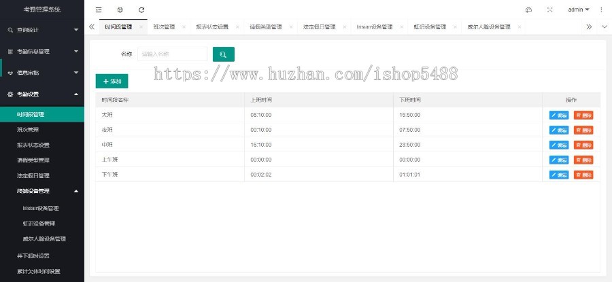This screenshot has width=612, height=282.
Task: Edit the 夜班 row
Action: tap(559, 130)
